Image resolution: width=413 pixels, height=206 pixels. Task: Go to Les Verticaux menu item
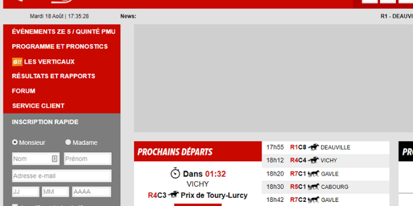(49, 62)
